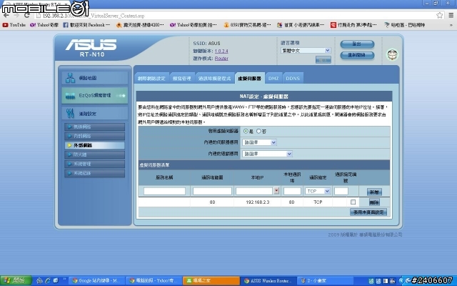Expand the 內部網路 sidebar item

tap(95, 136)
